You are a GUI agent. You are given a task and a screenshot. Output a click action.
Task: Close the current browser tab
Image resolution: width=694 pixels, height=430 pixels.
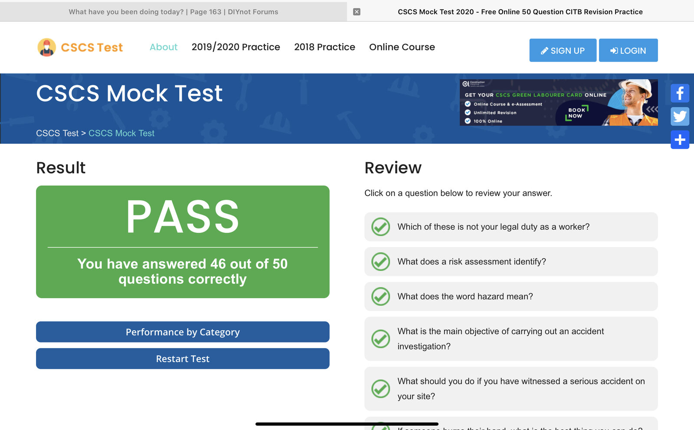pos(357,12)
